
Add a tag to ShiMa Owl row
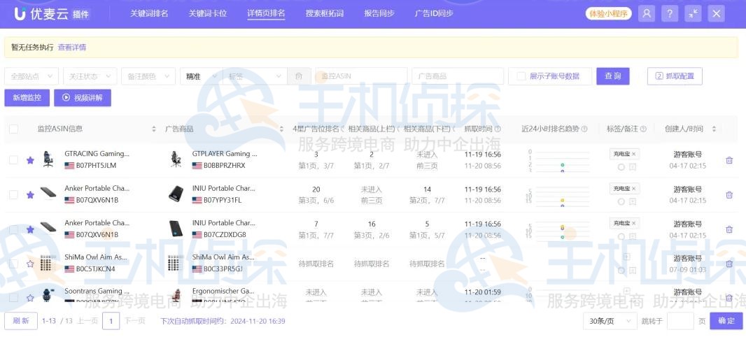click(626, 257)
